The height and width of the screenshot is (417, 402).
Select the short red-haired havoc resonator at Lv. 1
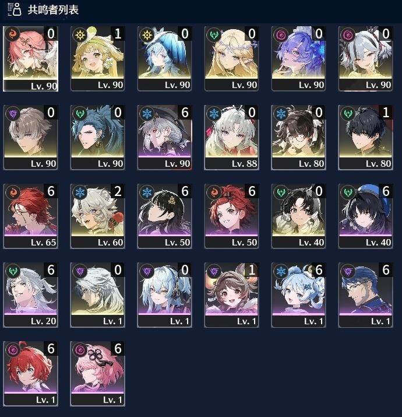(30, 373)
